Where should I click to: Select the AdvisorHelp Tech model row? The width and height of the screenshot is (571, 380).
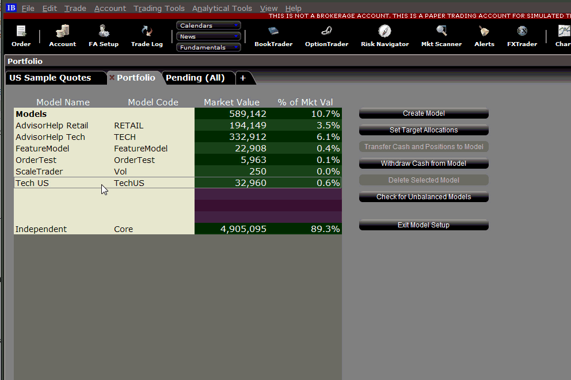click(x=51, y=137)
